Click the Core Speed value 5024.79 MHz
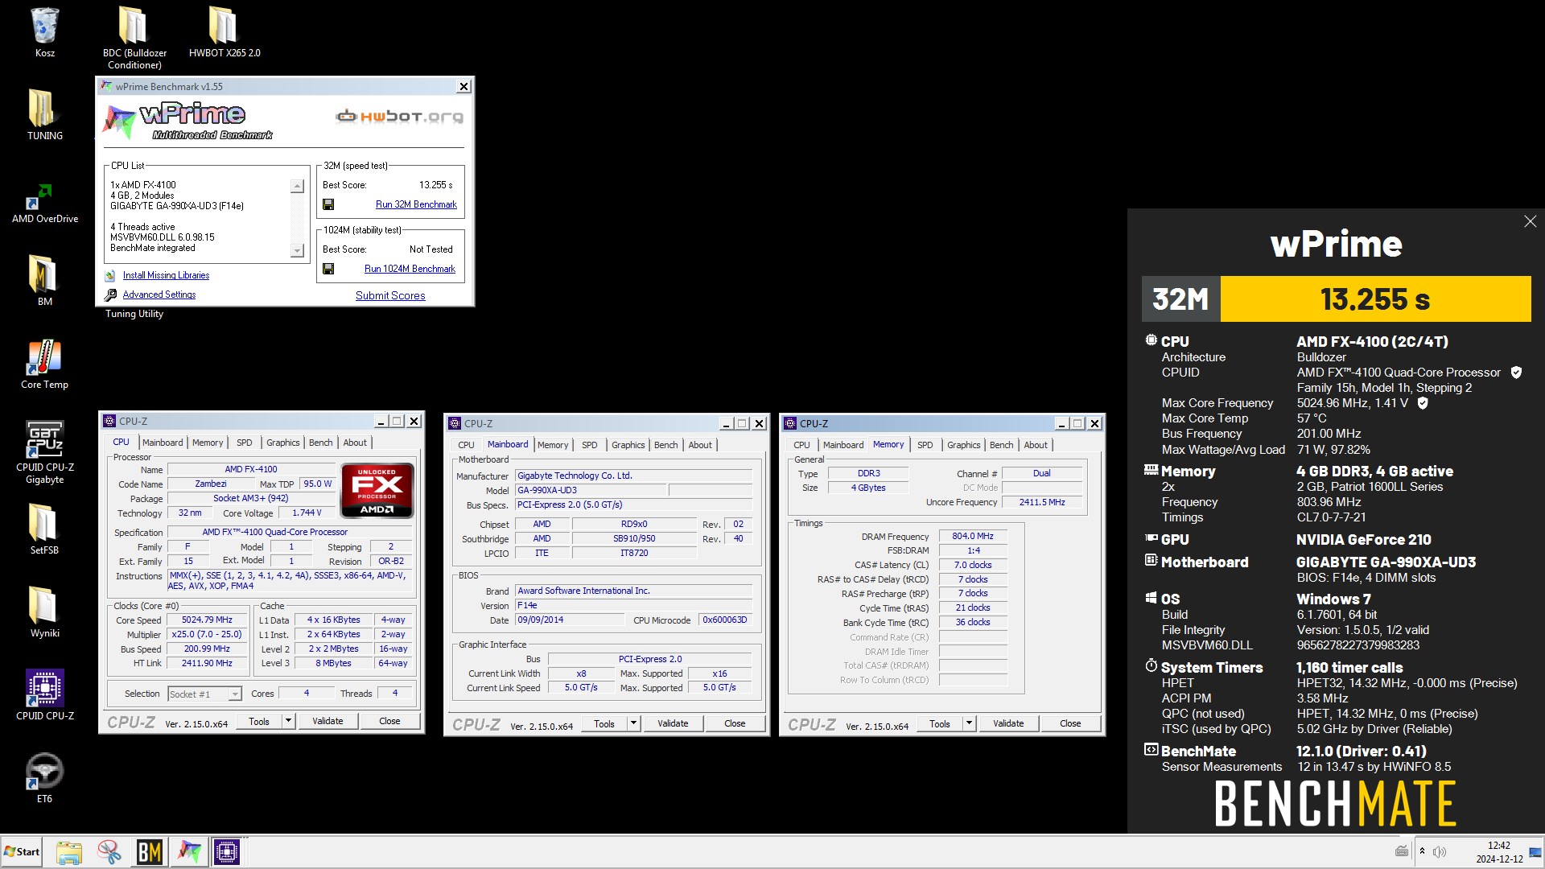1545x869 pixels. [x=207, y=620]
